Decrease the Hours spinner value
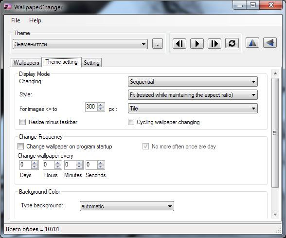Screen dimensions: 286x238 58,167
